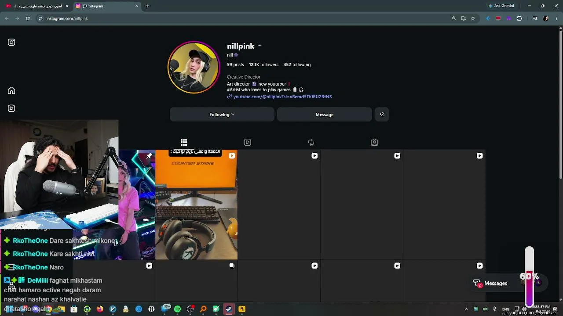Go to Instagram home via house icon

tap(11, 90)
